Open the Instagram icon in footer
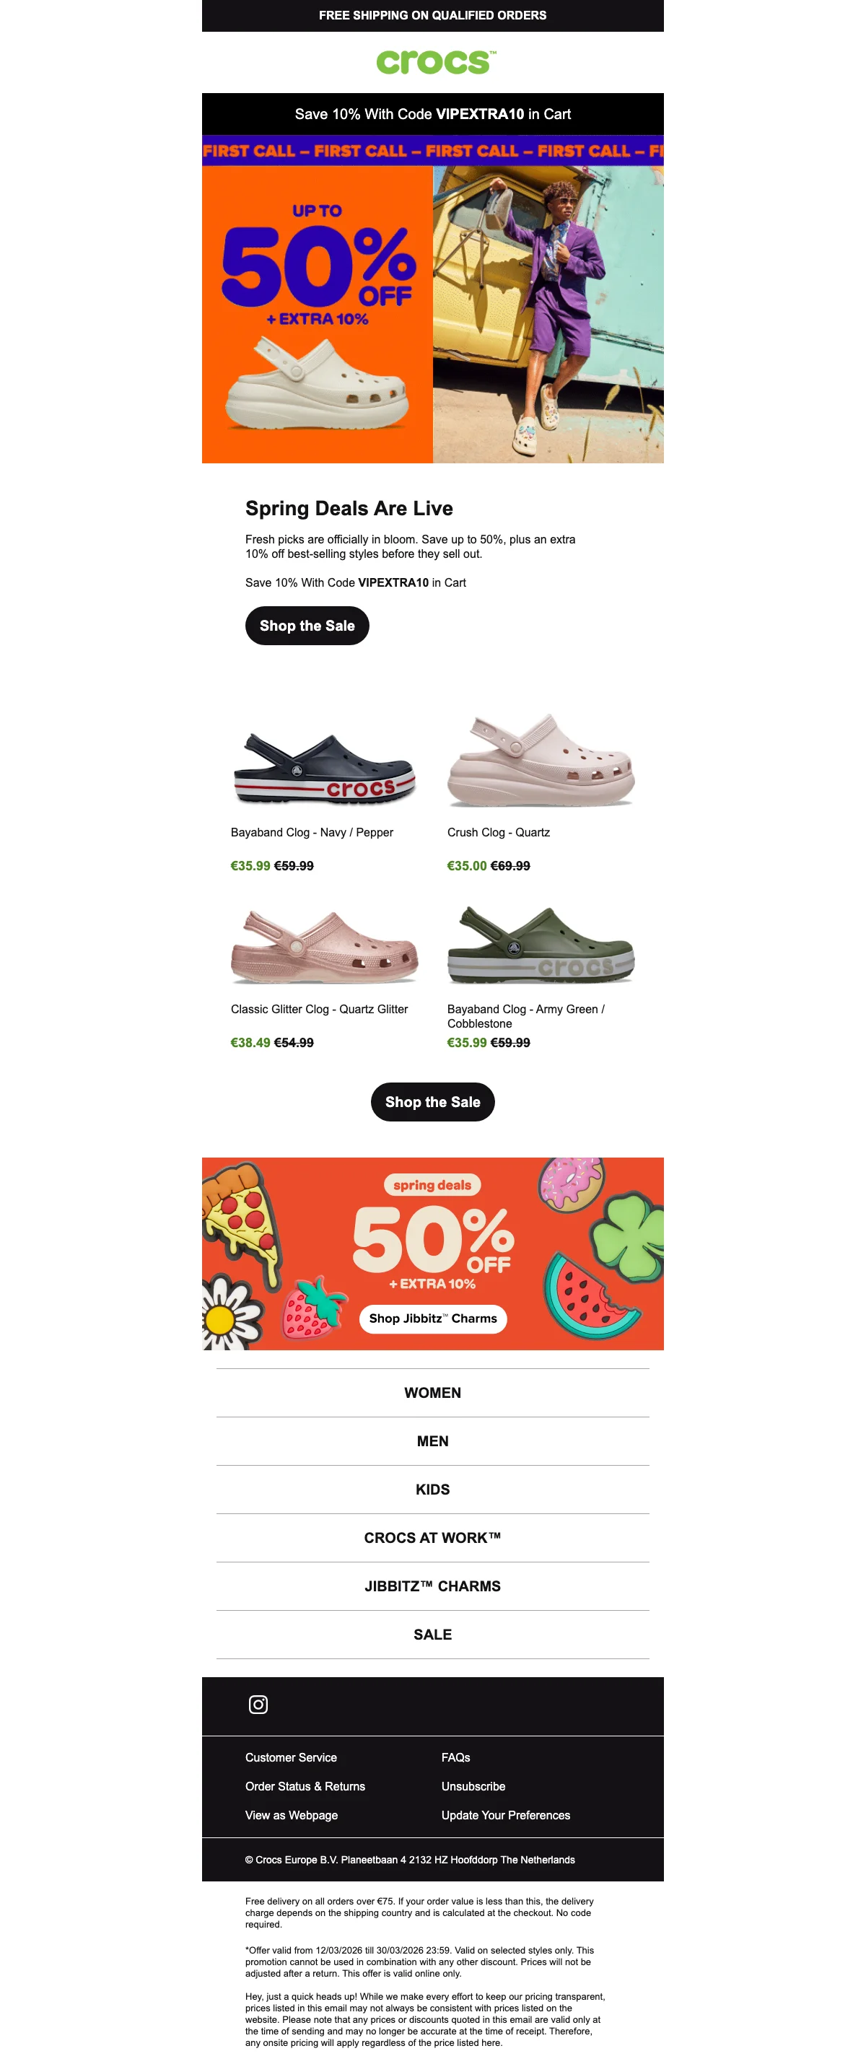This screenshot has height=2064, width=866. (x=258, y=1704)
